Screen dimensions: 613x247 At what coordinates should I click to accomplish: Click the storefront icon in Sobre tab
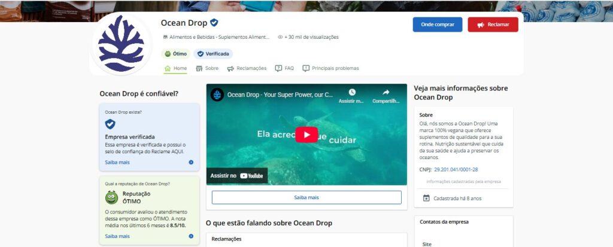click(x=199, y=68)
